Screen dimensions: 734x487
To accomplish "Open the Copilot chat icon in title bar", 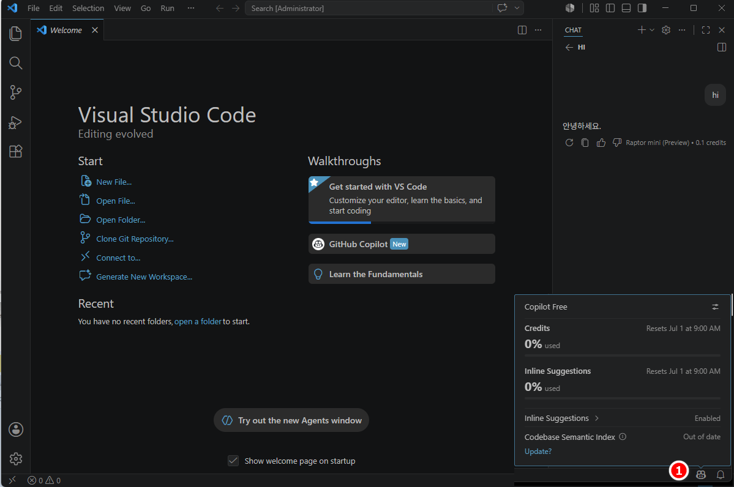I will click(x=502, y=8).
